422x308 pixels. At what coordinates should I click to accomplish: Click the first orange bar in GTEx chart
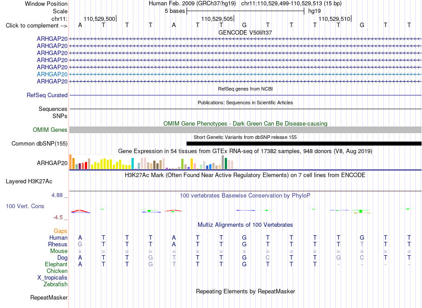(71, 162)
